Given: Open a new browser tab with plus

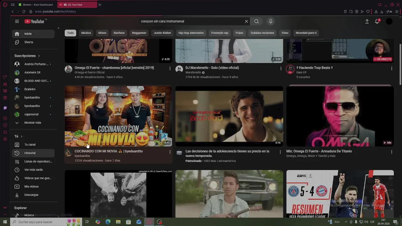Looking at the screenshot, I should click(100, 5).
